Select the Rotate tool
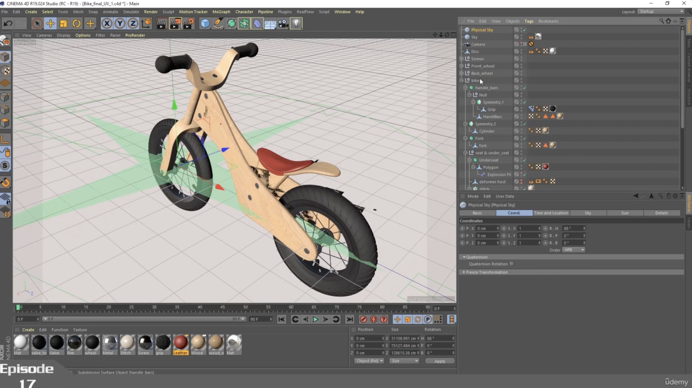The image size is (692, 388). point(76,23)
